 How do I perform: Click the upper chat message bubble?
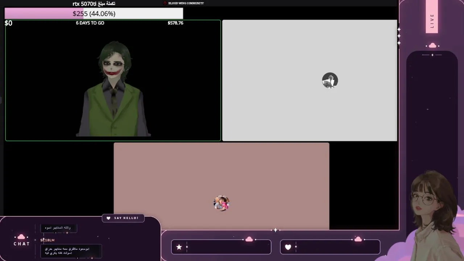click(x=58, y=228)
